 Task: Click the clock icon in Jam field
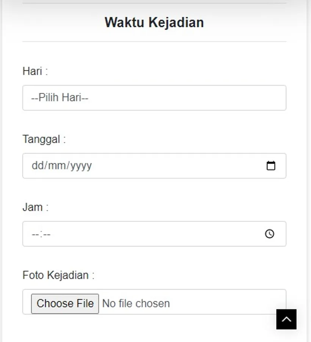click(269, 234)
